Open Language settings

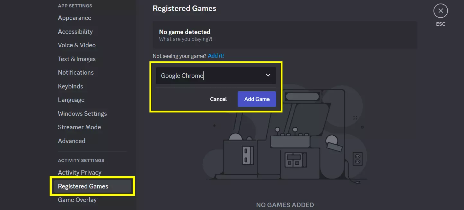pyautogui.click(x=71, y=100)
